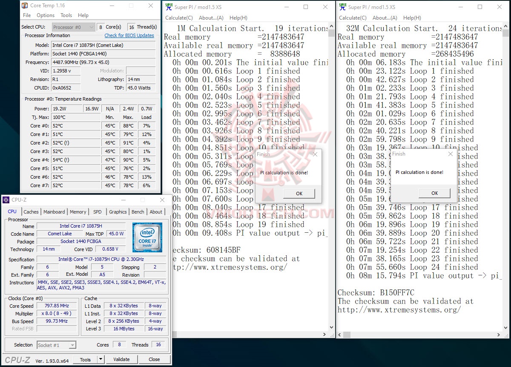Open About...(A) menu in the 32M Super PI window
This screenshot has height=367, width=511.
click(x=385, y=18)
